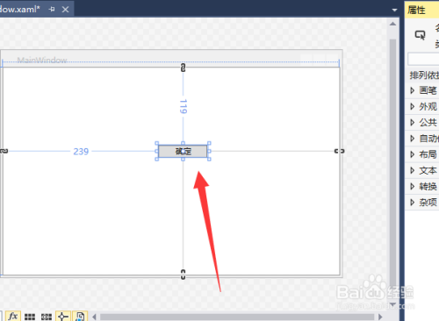Click the top-right resize handle of 确定
This screenshot has width=439, height=321.
209,143
